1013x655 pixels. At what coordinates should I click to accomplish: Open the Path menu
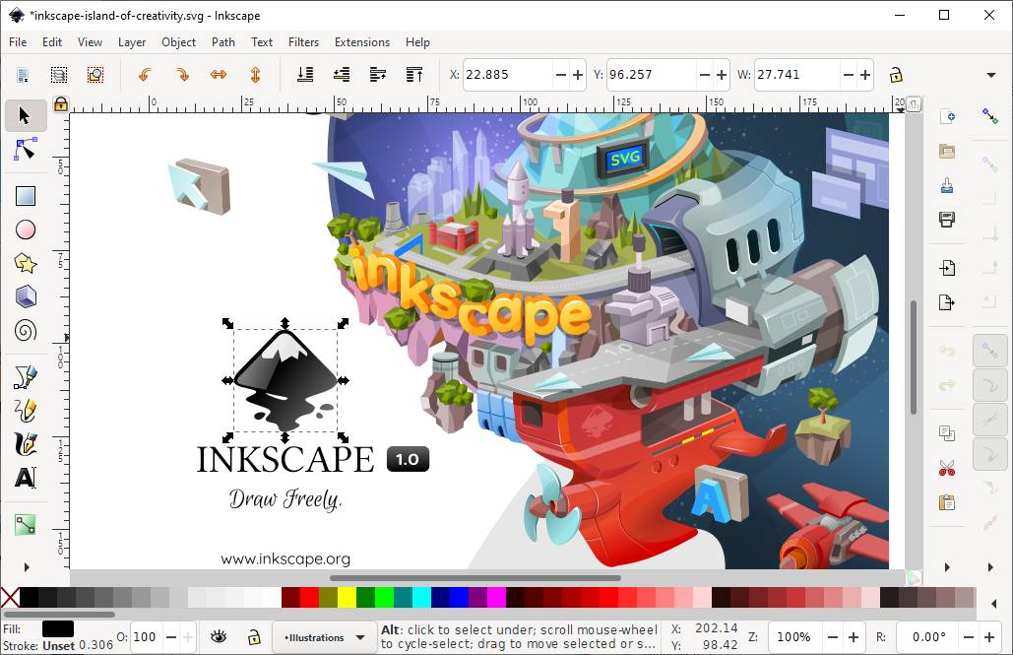click(x=222, y=42)
